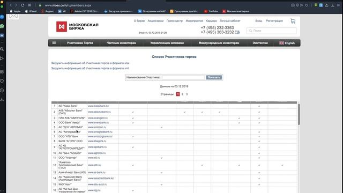The width and height of the screenshot is (343, 193).
Task: Open WhatsApp from the browser sidebar
Action: [2, 26]
